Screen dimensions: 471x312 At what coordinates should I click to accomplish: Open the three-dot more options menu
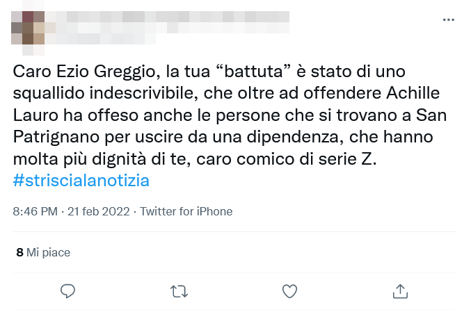point(448,21)
